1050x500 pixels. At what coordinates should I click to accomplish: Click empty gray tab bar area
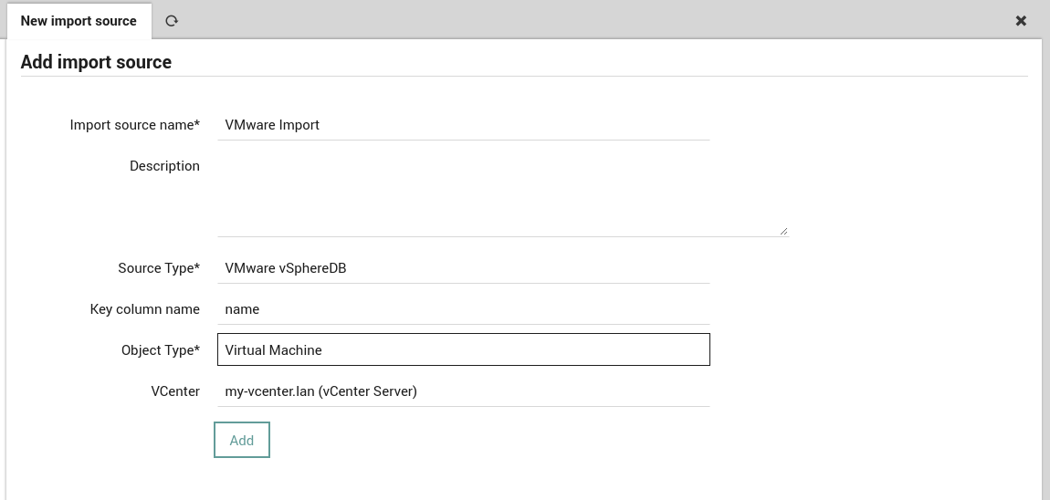tap(593, 20)
